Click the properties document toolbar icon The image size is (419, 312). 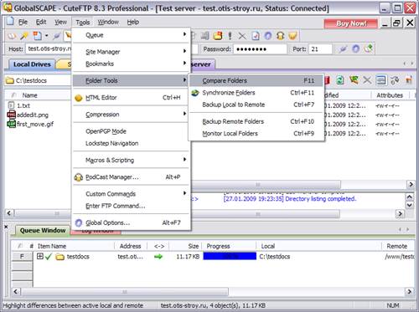(256, 36)
